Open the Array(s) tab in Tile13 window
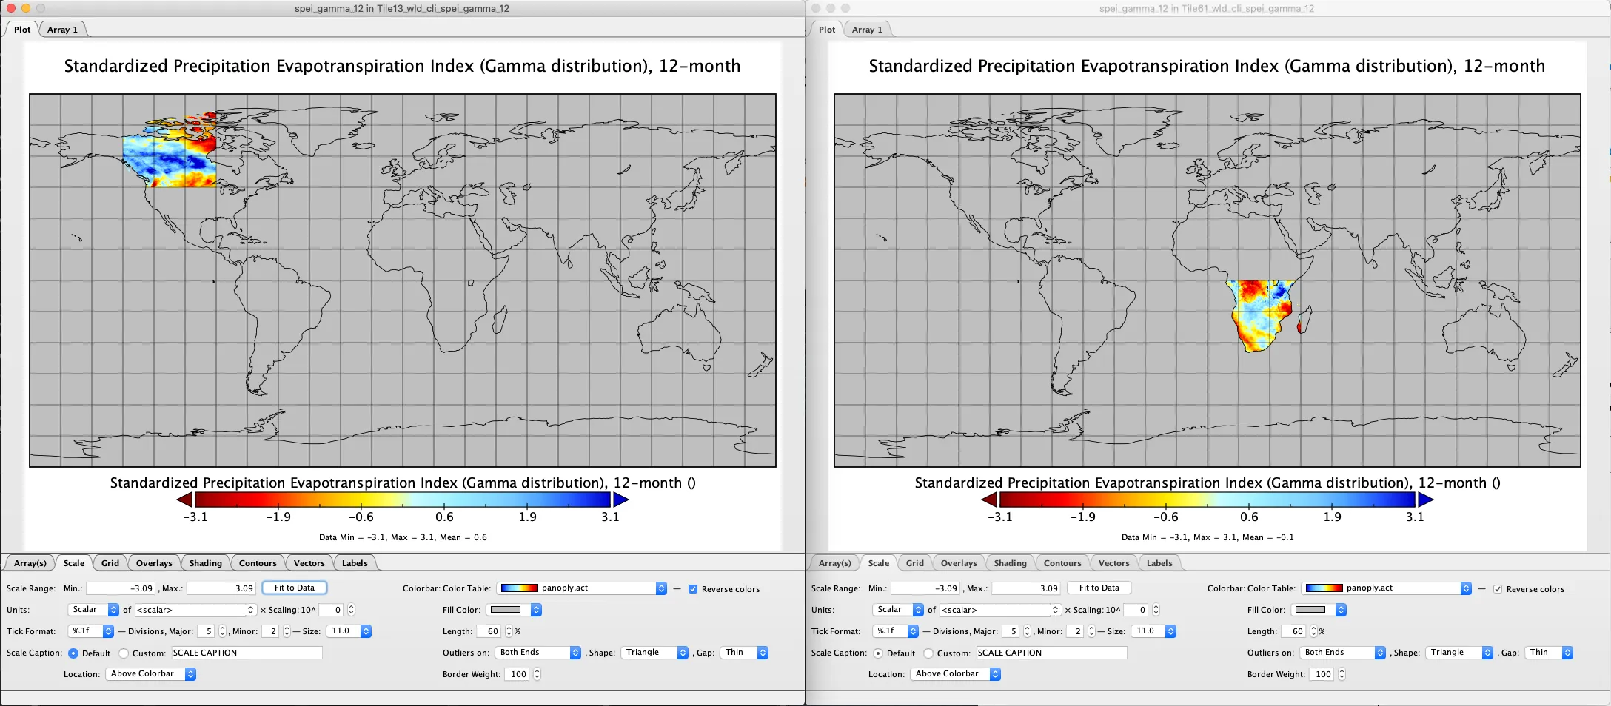 coord(30,563)
